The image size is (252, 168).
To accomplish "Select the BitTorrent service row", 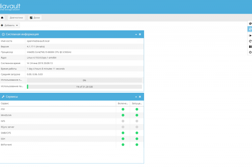I will coord(42,144).
